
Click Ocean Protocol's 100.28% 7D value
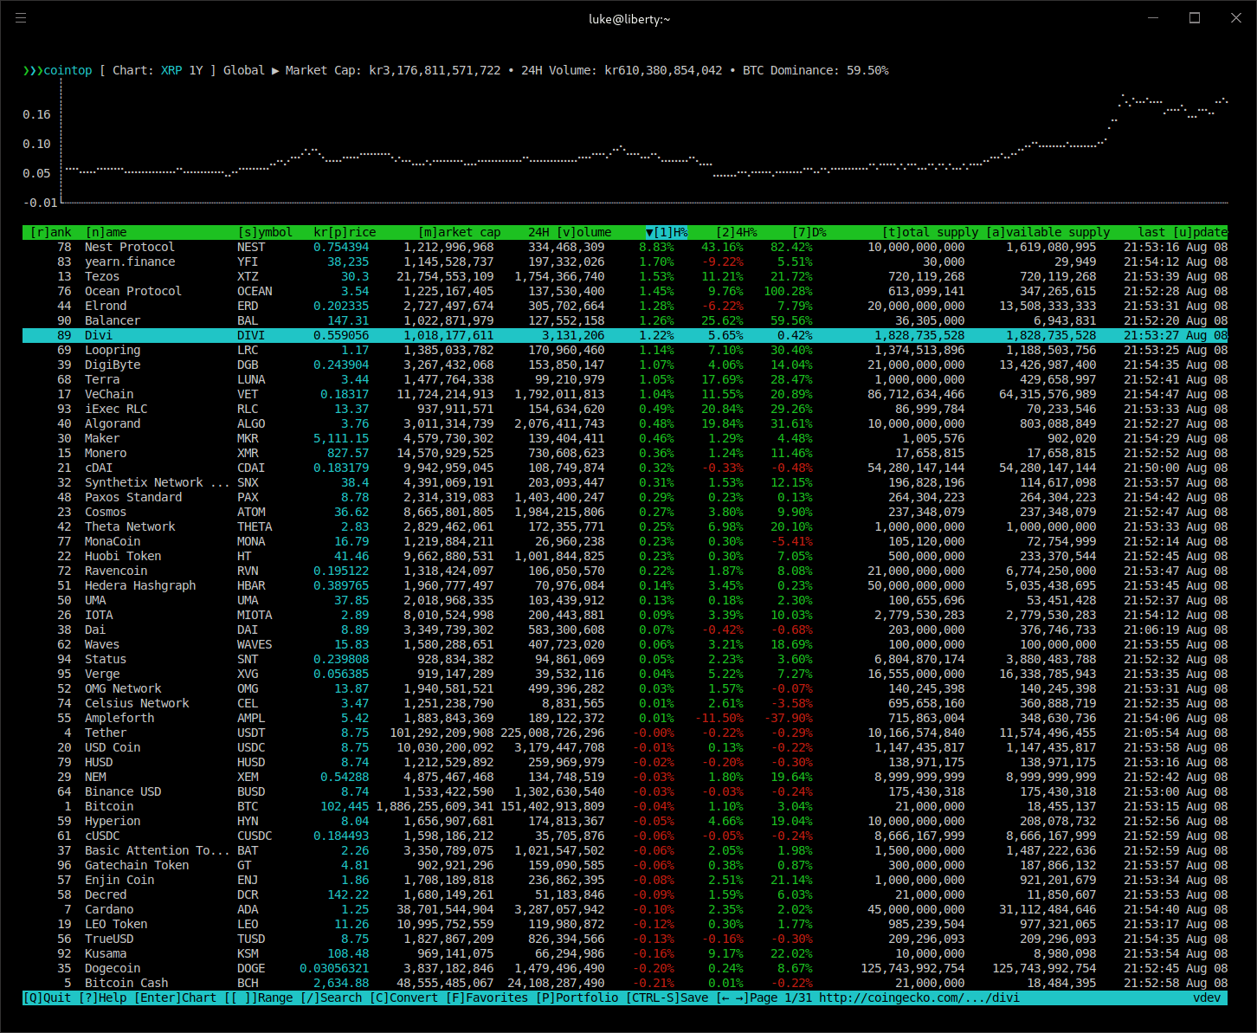click(788, 291)
